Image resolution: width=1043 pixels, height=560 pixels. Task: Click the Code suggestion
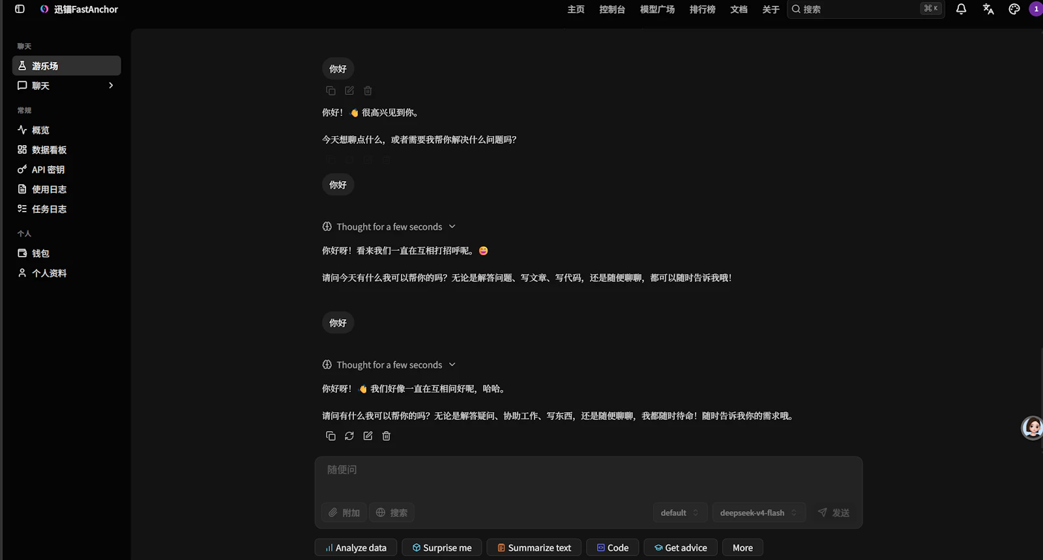click(x=613, y=548)
